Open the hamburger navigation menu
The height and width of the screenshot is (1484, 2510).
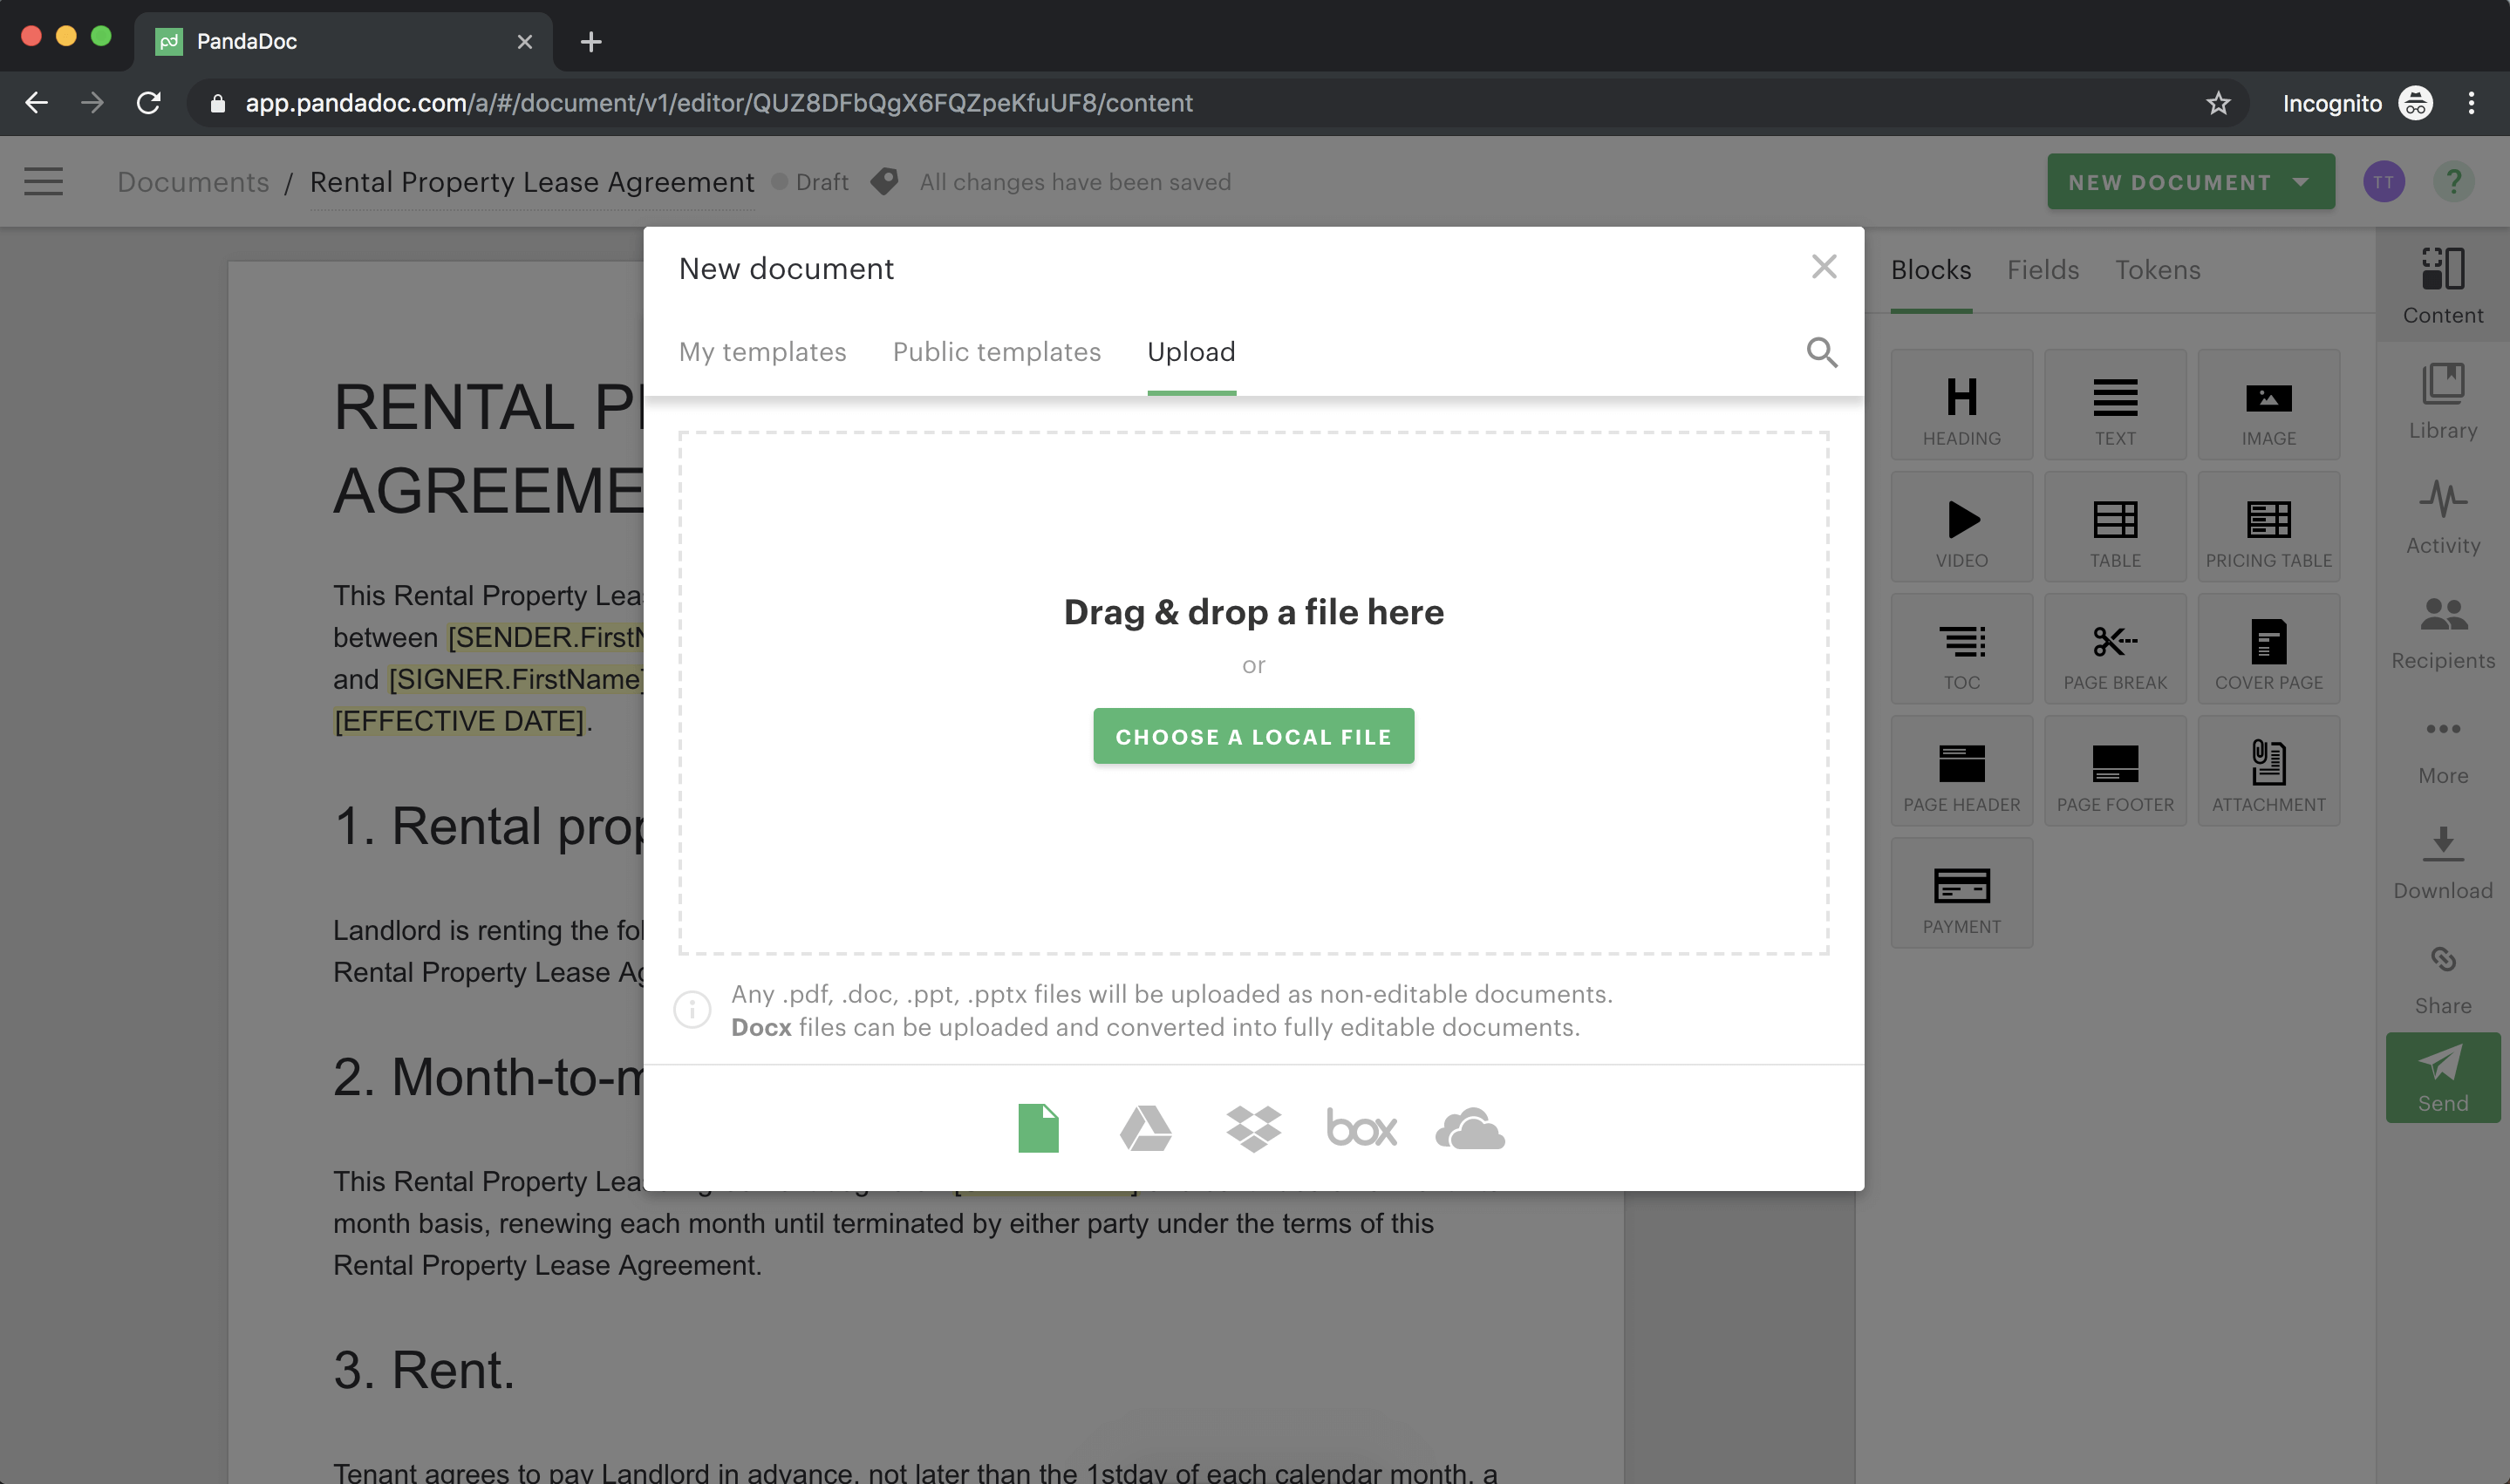[x=43, y=181]
